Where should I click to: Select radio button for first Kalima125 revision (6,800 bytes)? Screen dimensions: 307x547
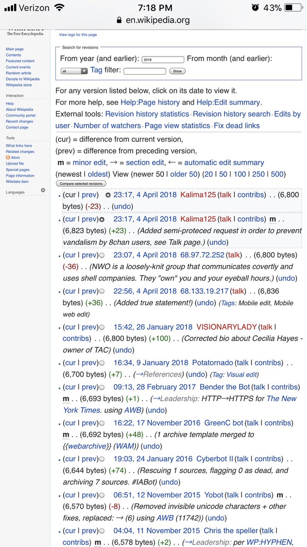(x=108, y=195)
